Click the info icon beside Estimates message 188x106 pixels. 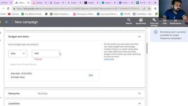[x=156, y=32]
